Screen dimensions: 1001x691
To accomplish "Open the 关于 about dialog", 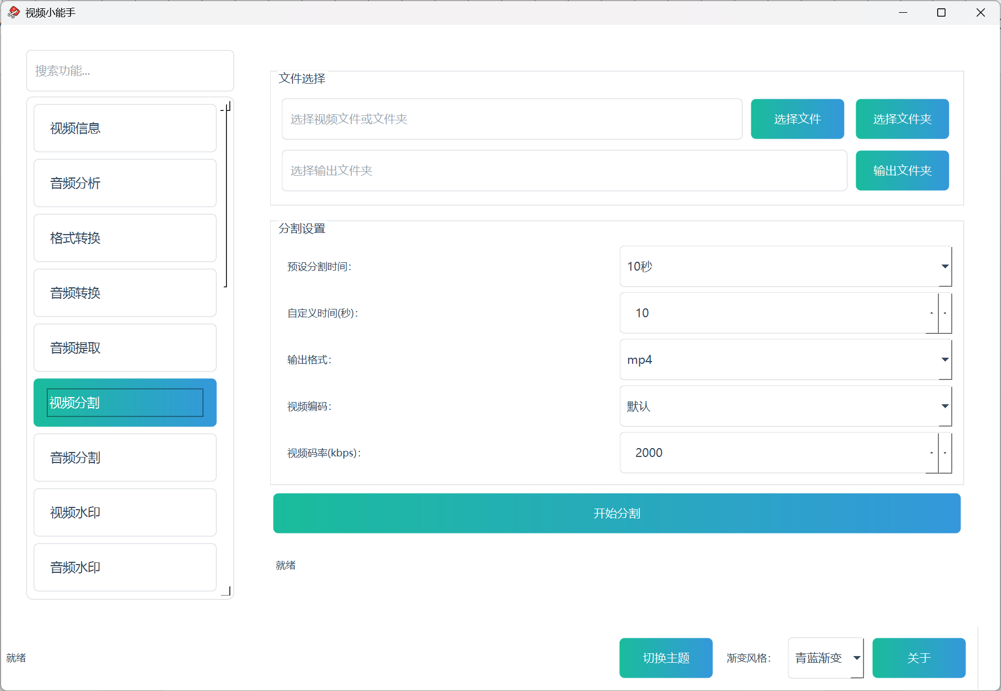I will pyautogui.click(x=918, y=658).
